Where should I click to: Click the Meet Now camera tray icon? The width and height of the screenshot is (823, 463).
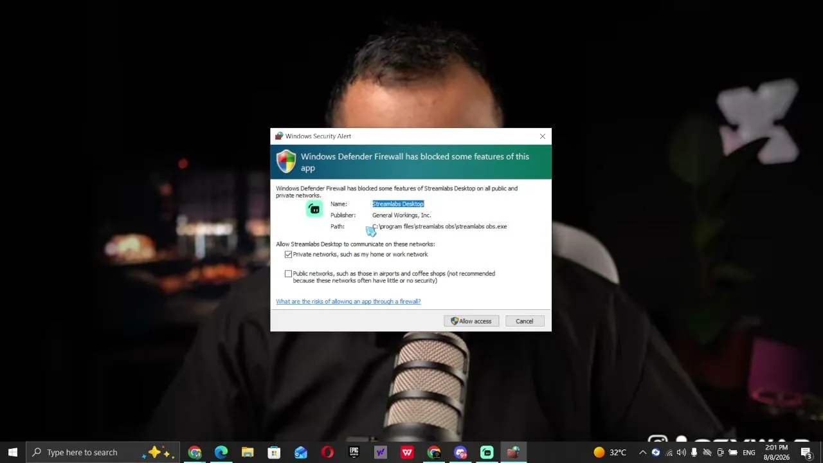(x=720, y=452)
